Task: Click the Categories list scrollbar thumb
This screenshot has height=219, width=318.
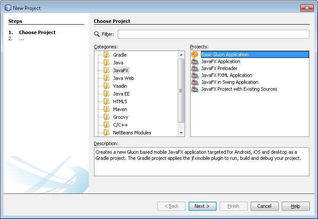Action: click(x=181, y=91)
